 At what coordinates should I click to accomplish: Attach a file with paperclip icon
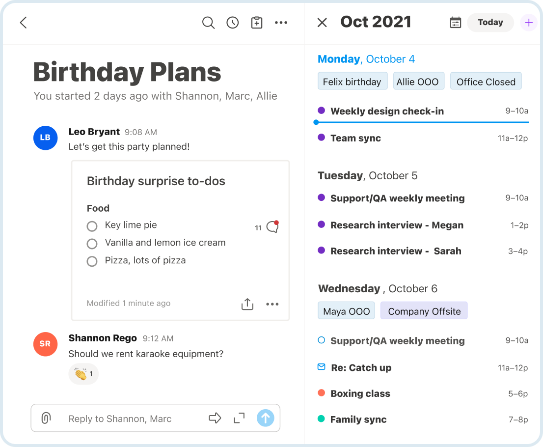click(x=46, y=418)
